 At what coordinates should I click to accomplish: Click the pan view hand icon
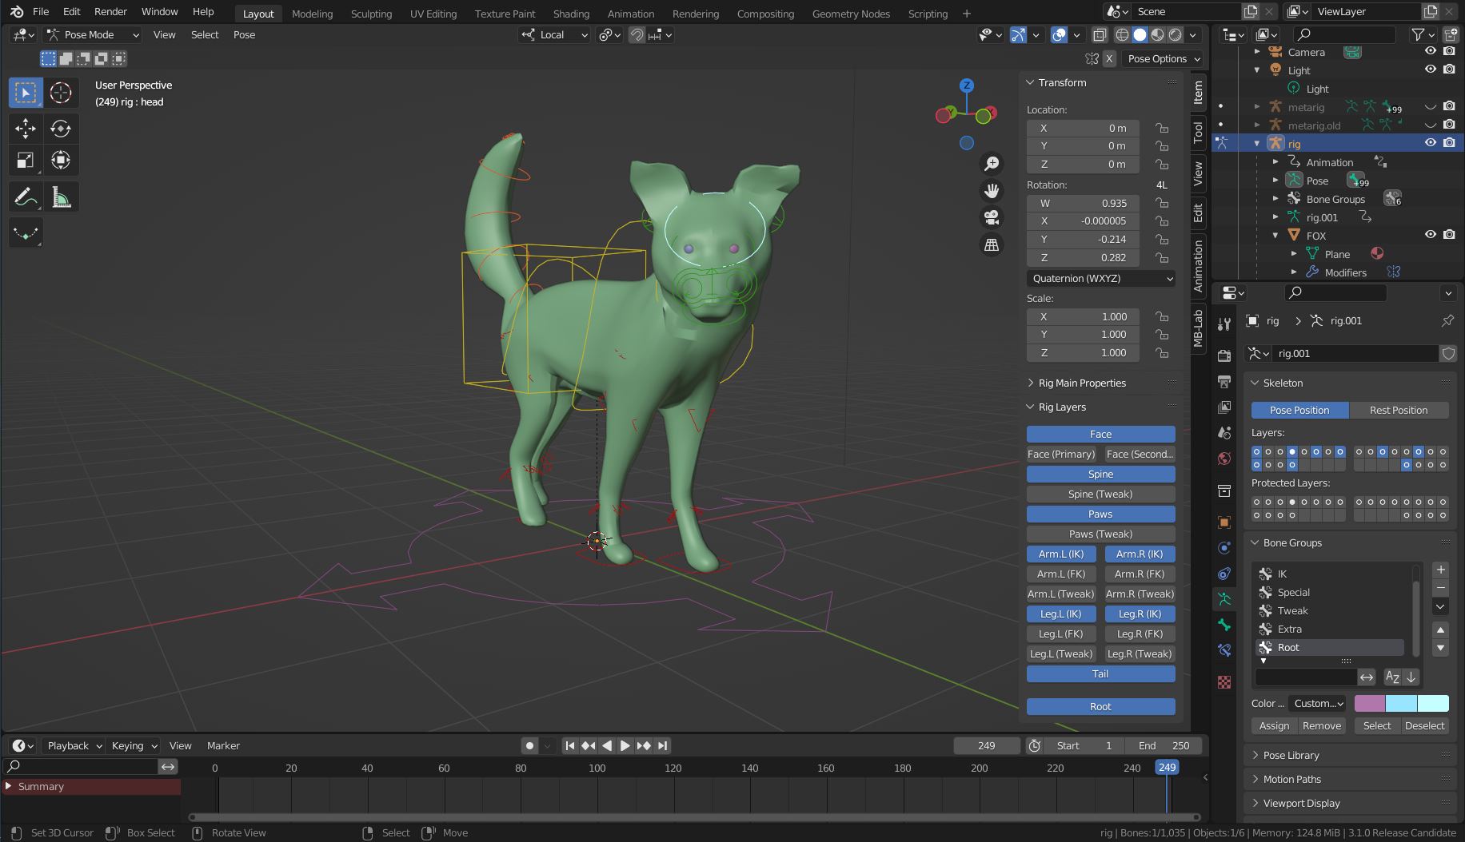[992, 191]
